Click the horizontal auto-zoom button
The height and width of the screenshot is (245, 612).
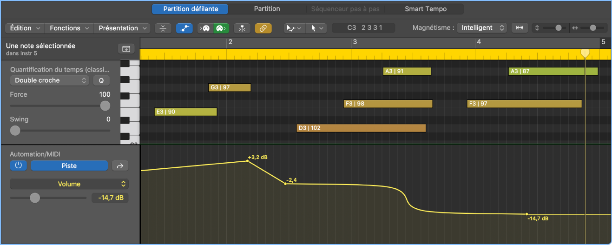[x=520, y=28]
